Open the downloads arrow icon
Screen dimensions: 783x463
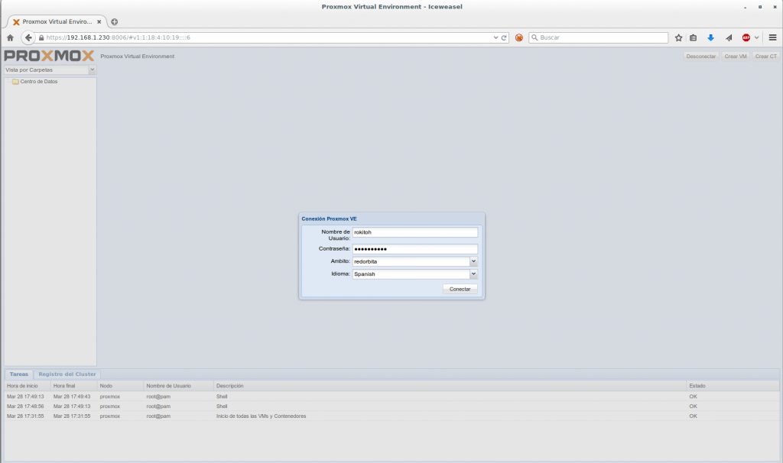coord(710,37)
